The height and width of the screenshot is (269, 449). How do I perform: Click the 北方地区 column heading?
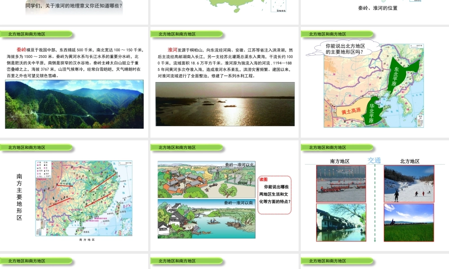coord(410,161)
